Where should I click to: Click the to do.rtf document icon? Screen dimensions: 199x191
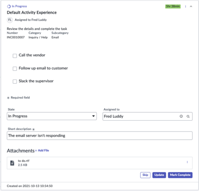click(x=12, y=163)
